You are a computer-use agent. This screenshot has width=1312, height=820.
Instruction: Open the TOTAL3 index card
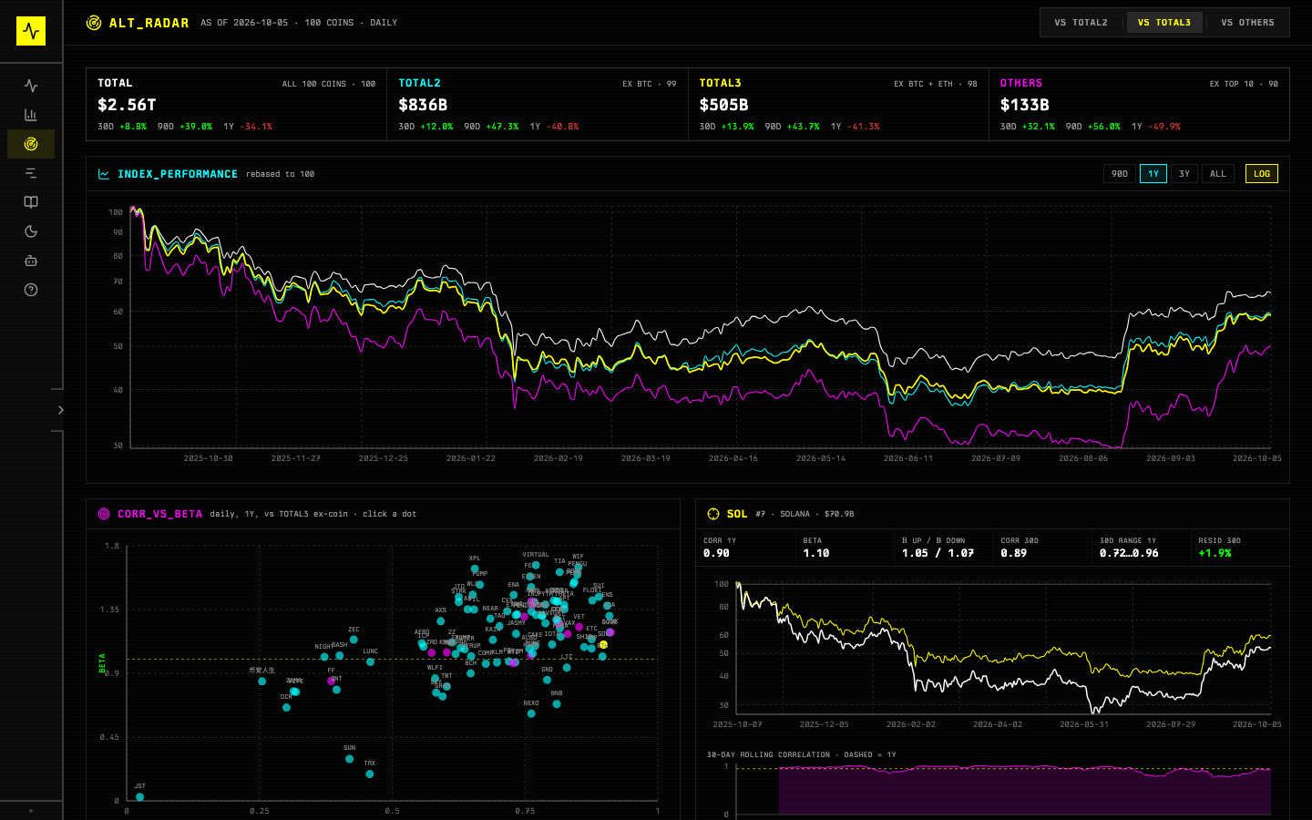(838, 105)
